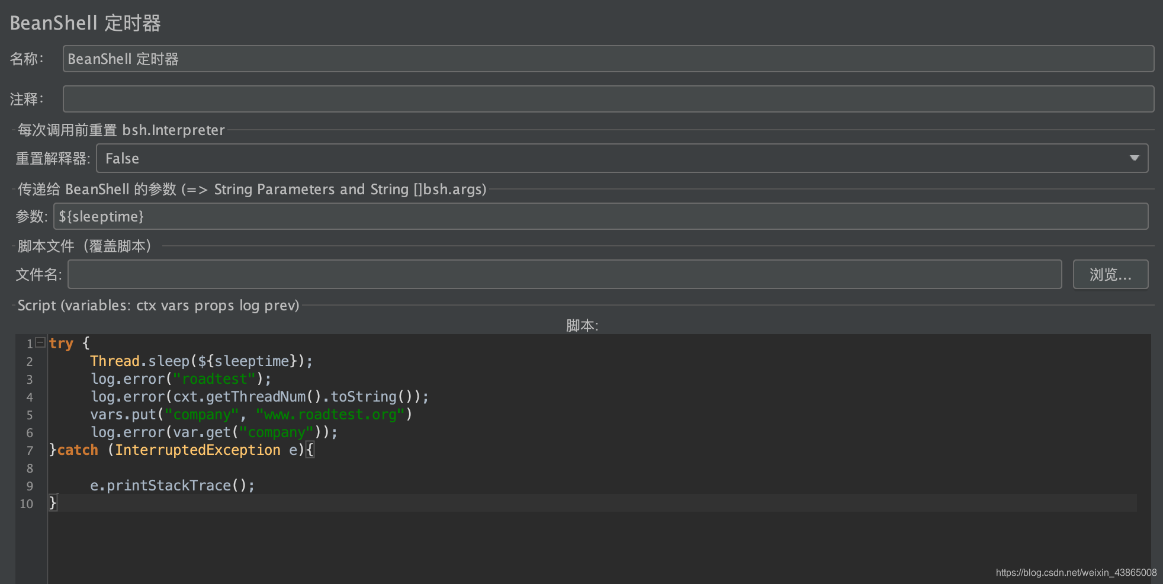Collapse the try block fold marker on line 1

40,342
